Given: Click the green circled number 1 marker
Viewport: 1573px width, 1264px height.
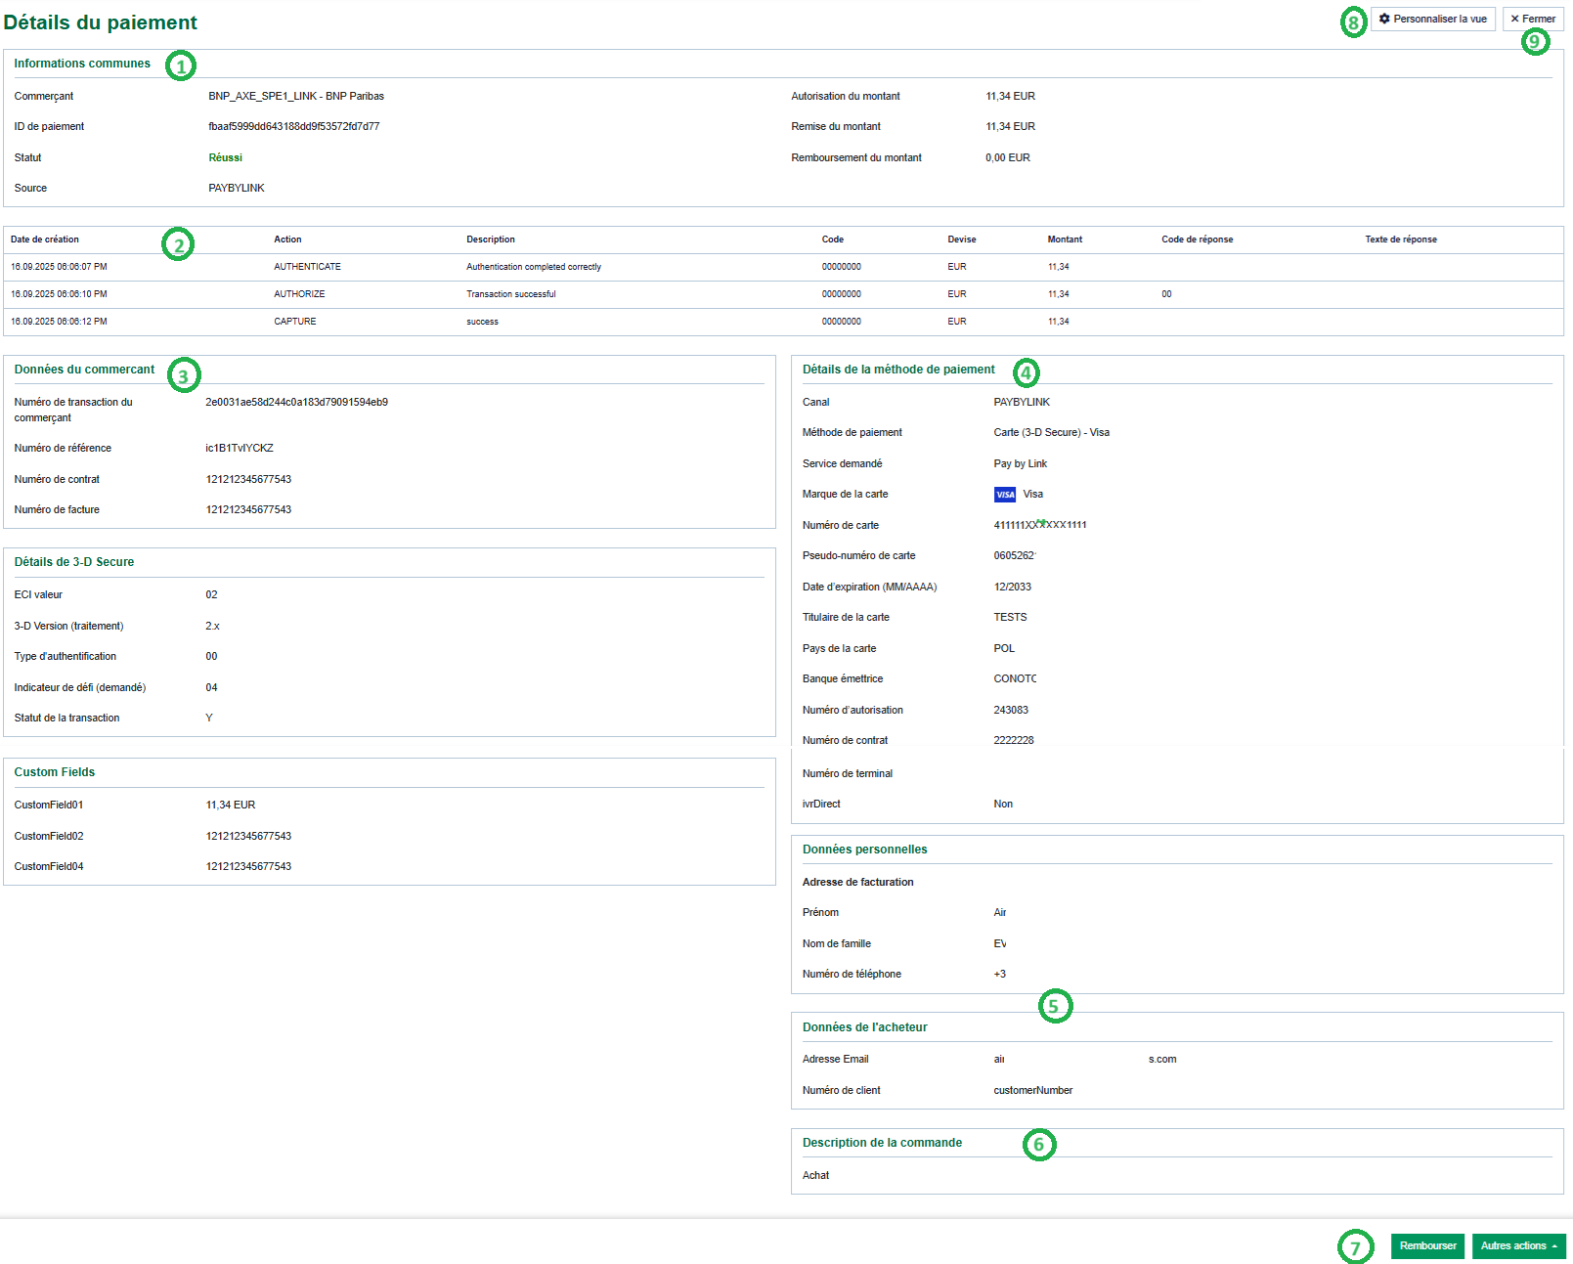Looking at the screenshot, I should (181, 65).
